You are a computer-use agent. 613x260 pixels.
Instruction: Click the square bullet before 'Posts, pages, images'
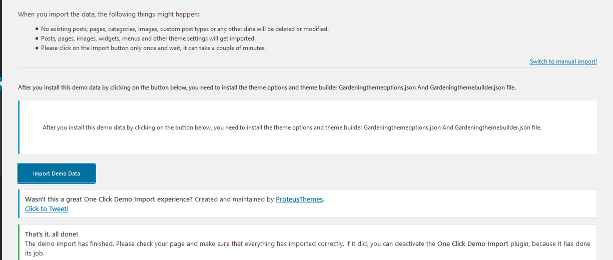click(37, 38)
